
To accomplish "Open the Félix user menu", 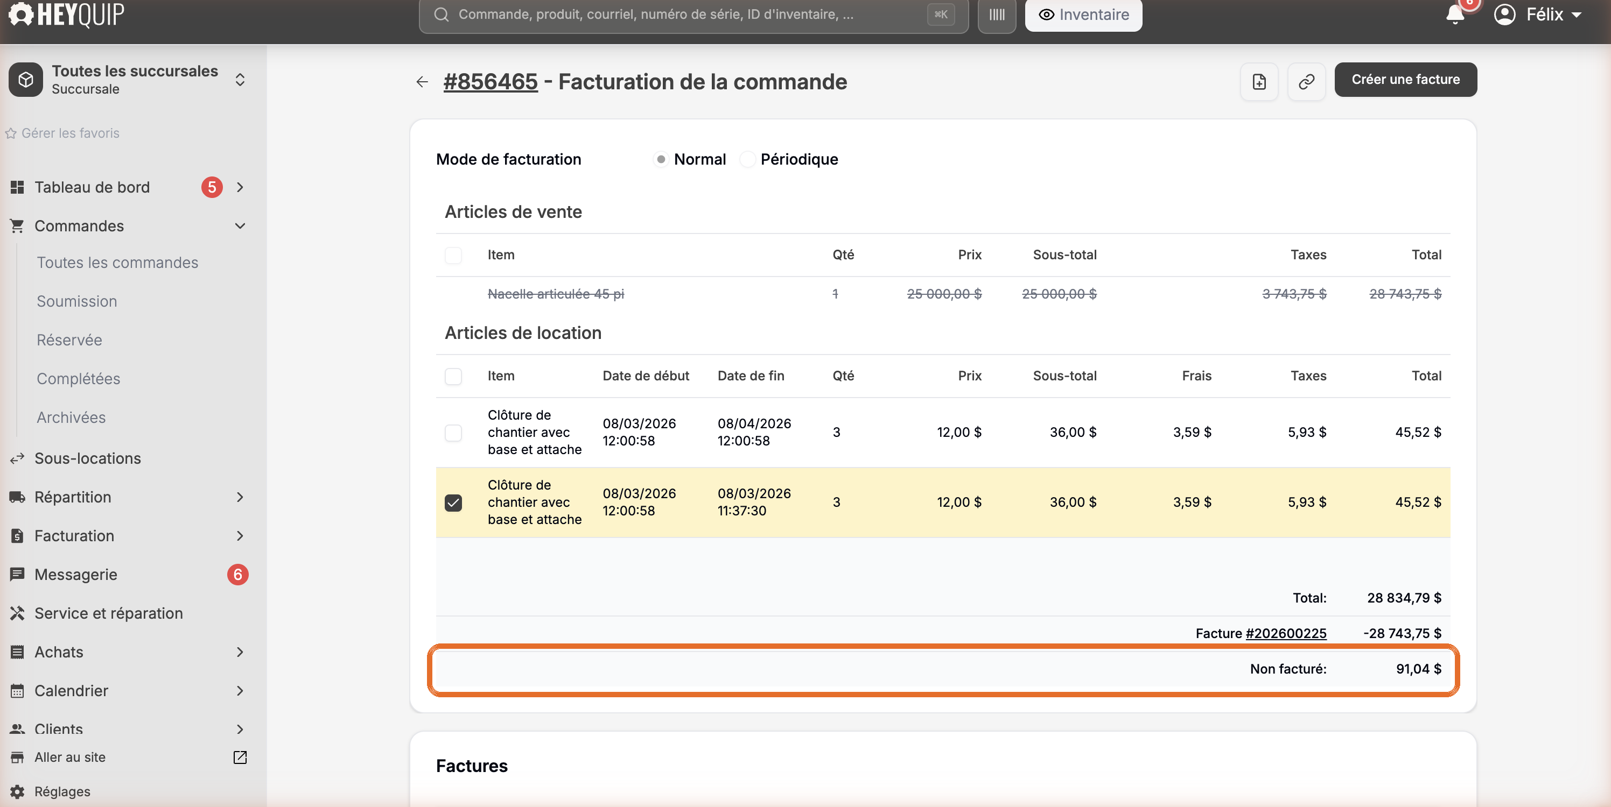I will [1538, 14].
